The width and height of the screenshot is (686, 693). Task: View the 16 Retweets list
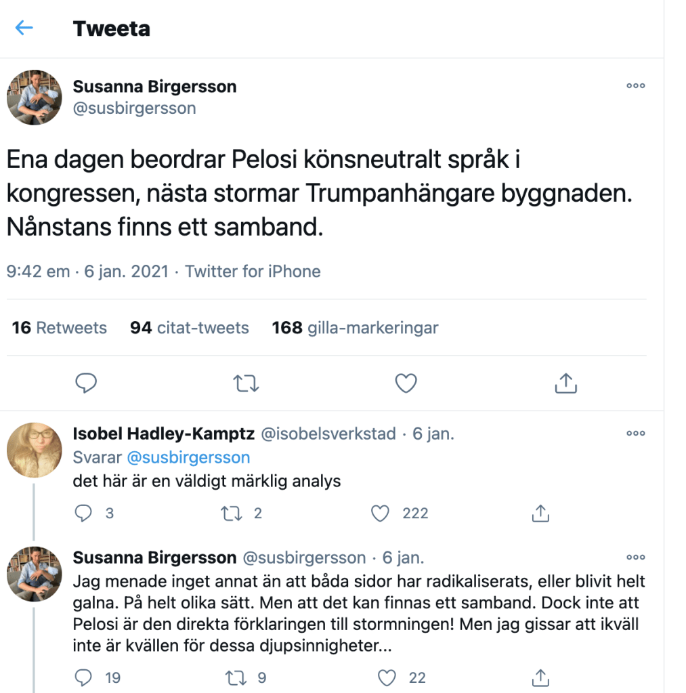coord(60,328)
